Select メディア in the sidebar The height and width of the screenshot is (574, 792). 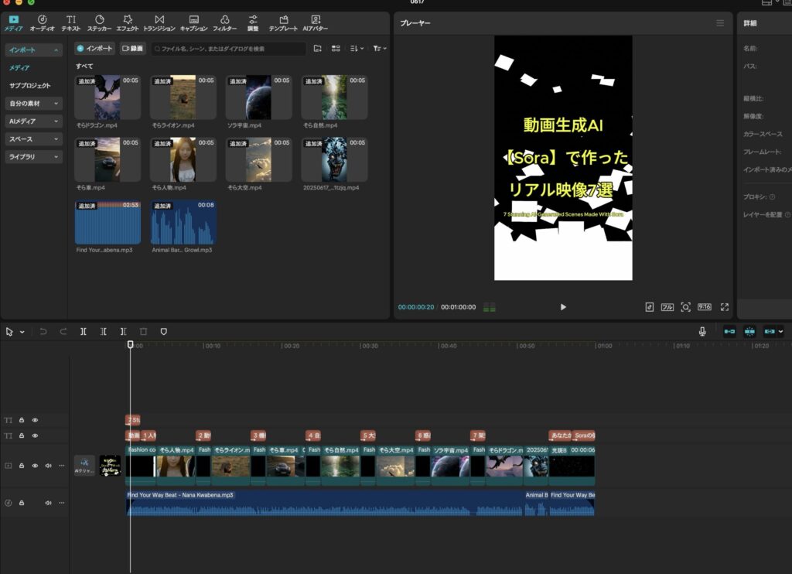[19, 68]
